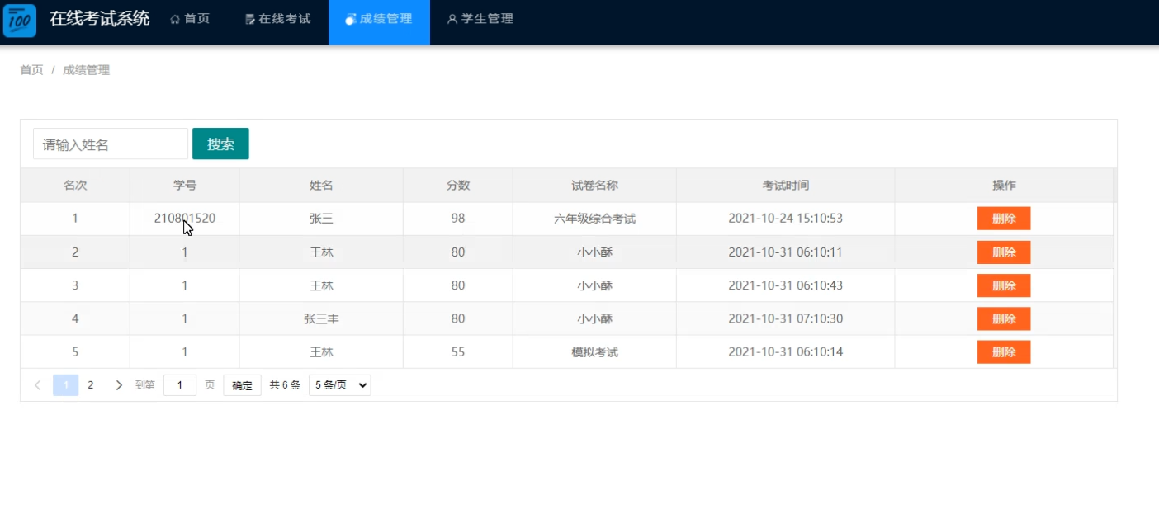Click the 名次 column header
Screen dimensions: 1159x528
click(x=75, y=186)
